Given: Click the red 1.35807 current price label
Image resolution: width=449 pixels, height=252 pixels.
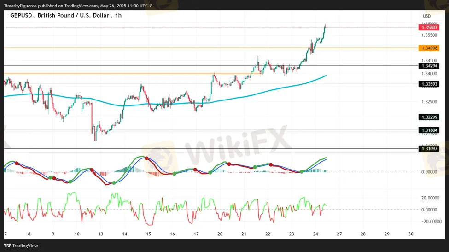Looking at the screenshot, I should tap(428, 28).
